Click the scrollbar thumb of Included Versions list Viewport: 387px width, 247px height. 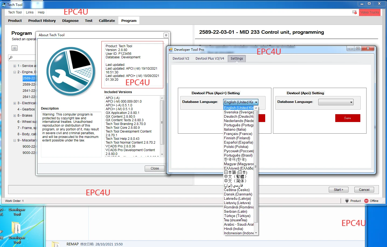coord(162,122)
